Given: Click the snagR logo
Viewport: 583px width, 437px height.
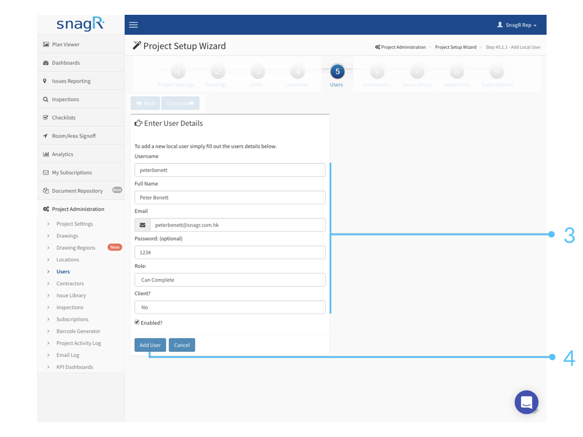Looking at the screenshot, I should [80, 24].
